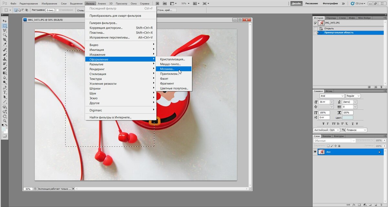This screenshot has height=207, width=388.
Task: Enable New selection mode in options bar
Action: click(x=16, y=10)
